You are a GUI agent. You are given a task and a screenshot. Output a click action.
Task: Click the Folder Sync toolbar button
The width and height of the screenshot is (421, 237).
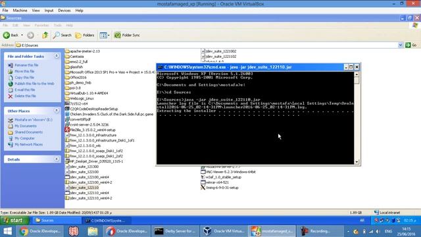coord(127,35)
